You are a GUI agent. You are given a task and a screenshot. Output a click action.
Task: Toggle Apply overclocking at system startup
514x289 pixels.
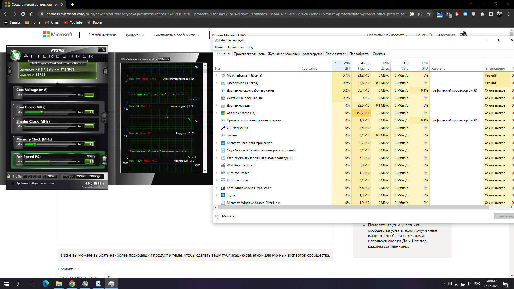click(x=13, y=183)
